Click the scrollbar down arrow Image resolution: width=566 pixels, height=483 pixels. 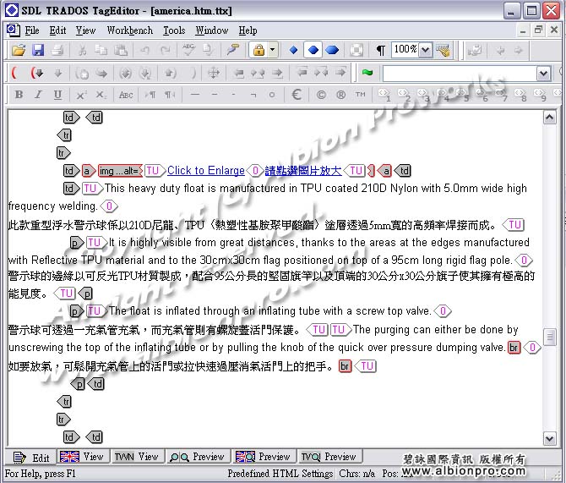(x=549, y=439)
